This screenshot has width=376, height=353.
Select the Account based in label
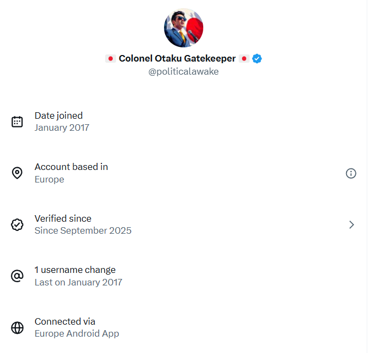tap(71, 167)
